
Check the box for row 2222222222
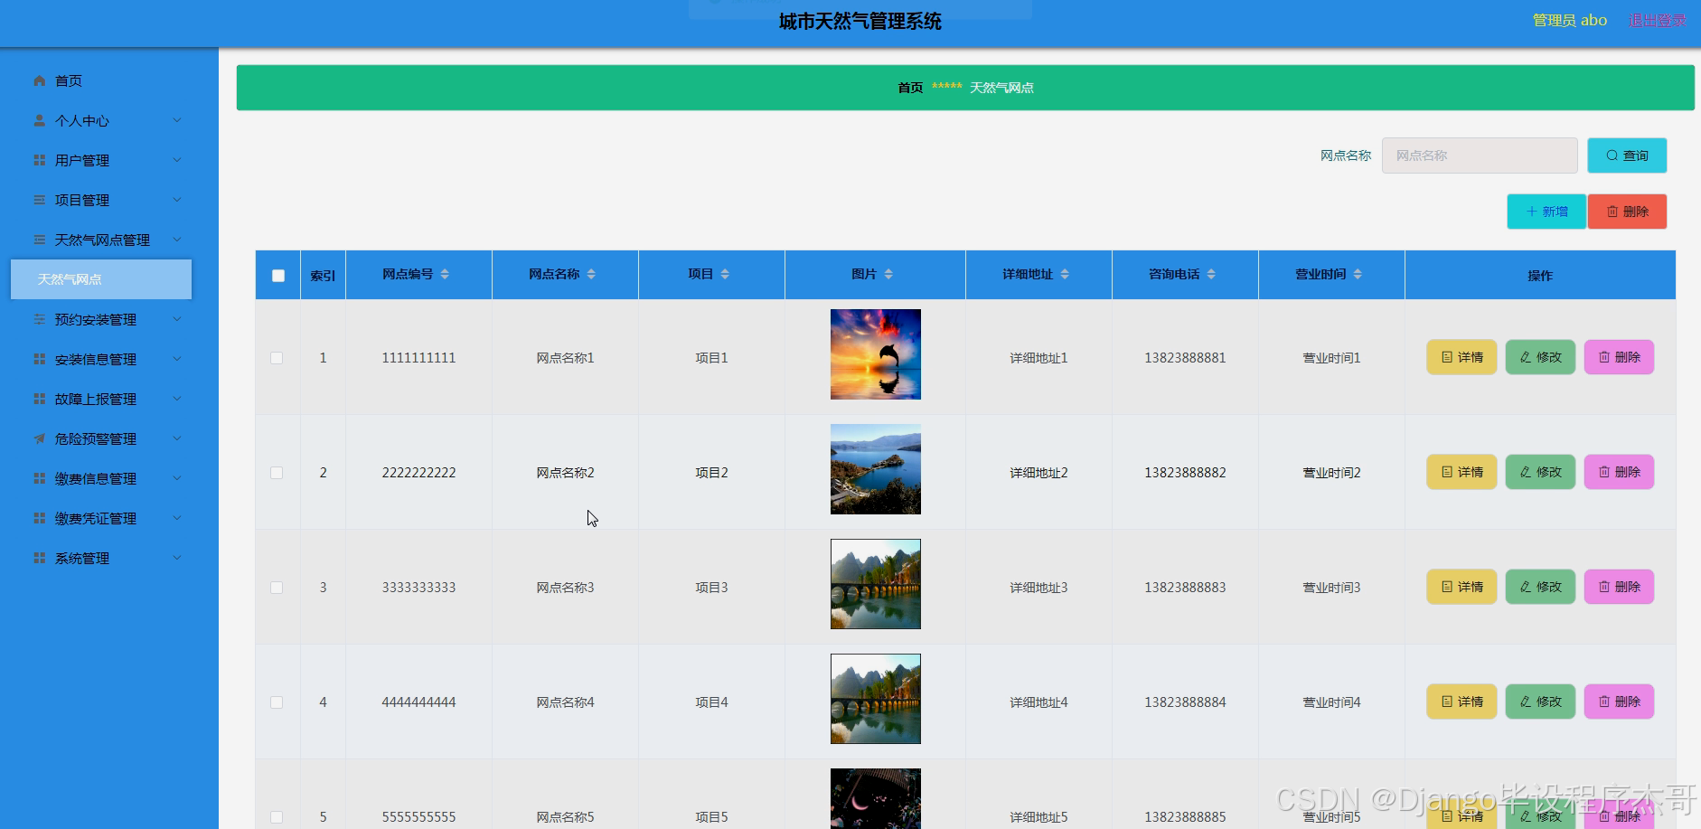(x=277, y=473)
